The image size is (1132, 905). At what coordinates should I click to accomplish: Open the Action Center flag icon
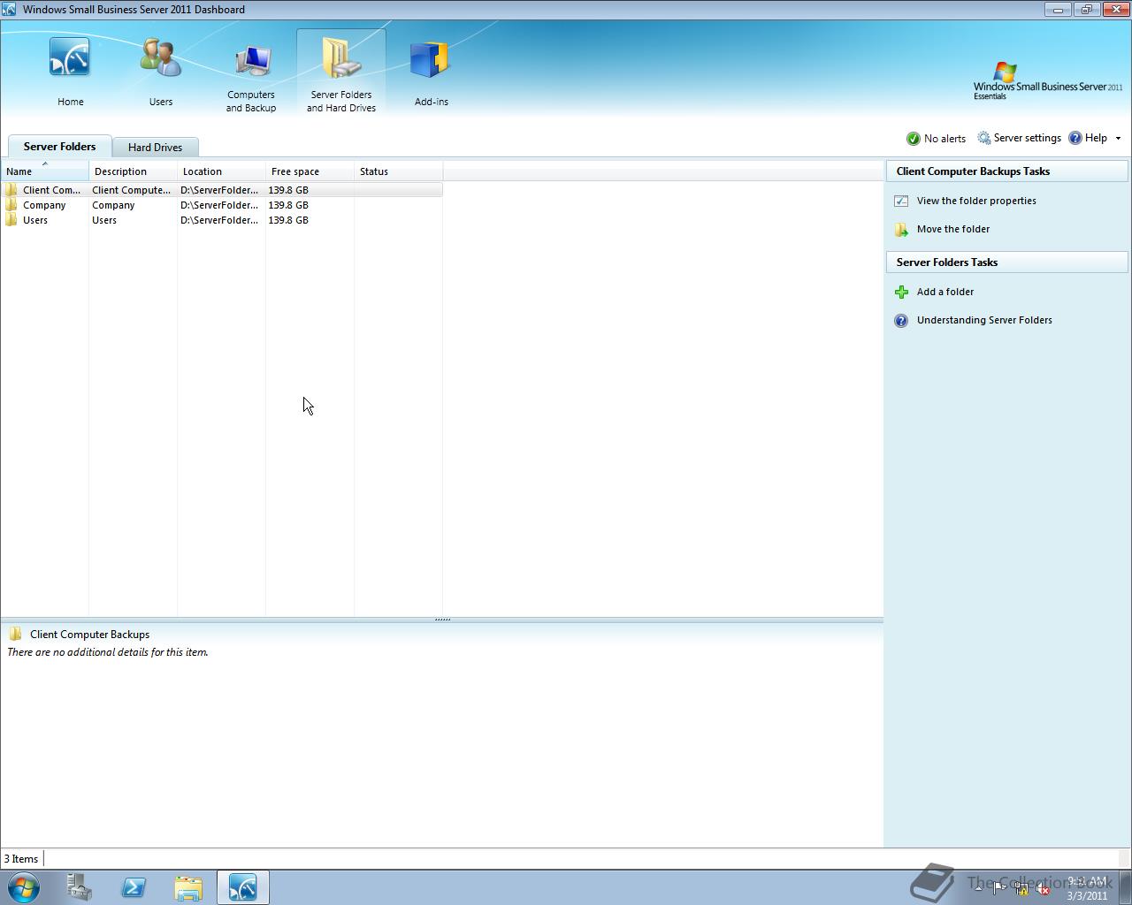[999, 889]
